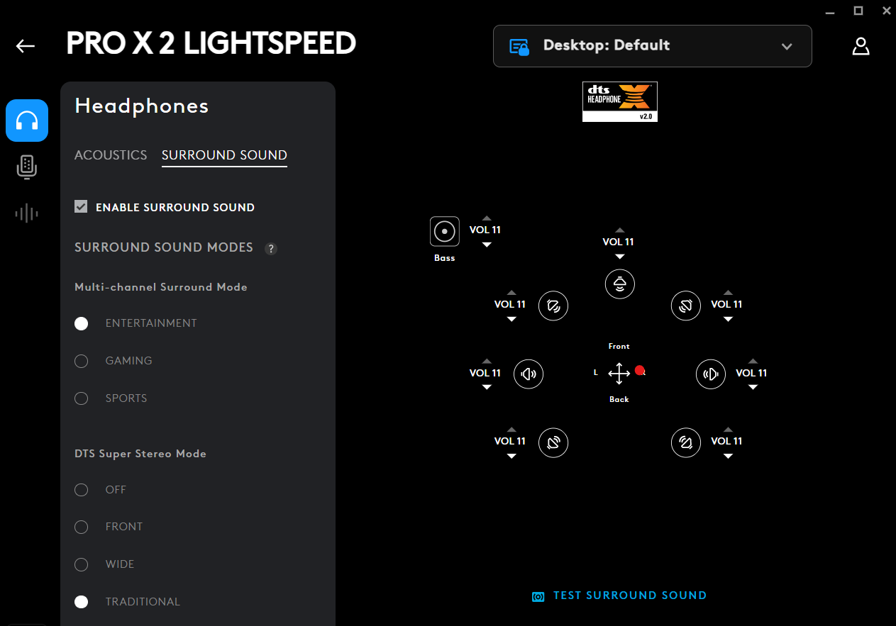This screenshot has width=896, height=626.
Task: Click the front left speaker icon
Action: (553, 306)
